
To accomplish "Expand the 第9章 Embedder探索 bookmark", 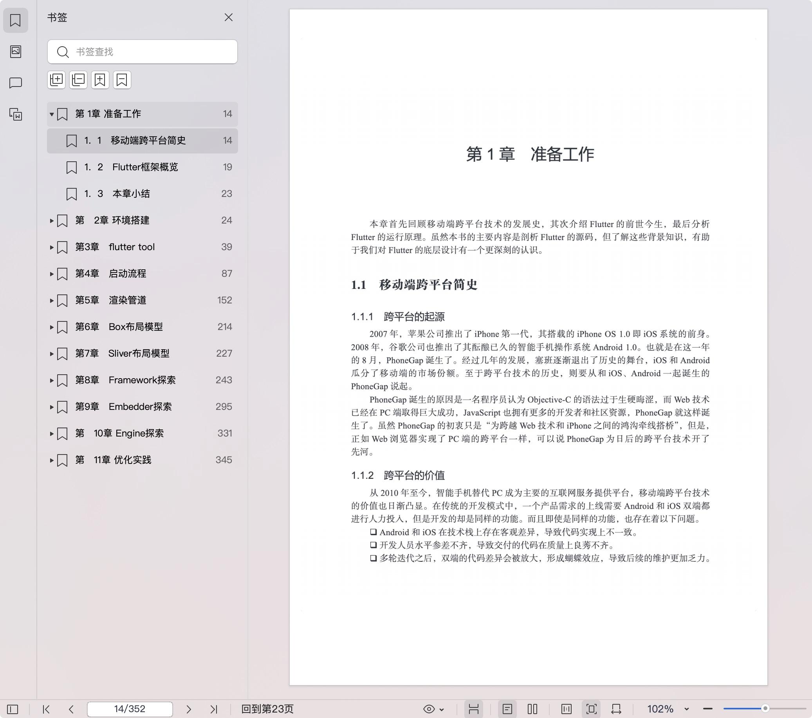I will [52, 407].
